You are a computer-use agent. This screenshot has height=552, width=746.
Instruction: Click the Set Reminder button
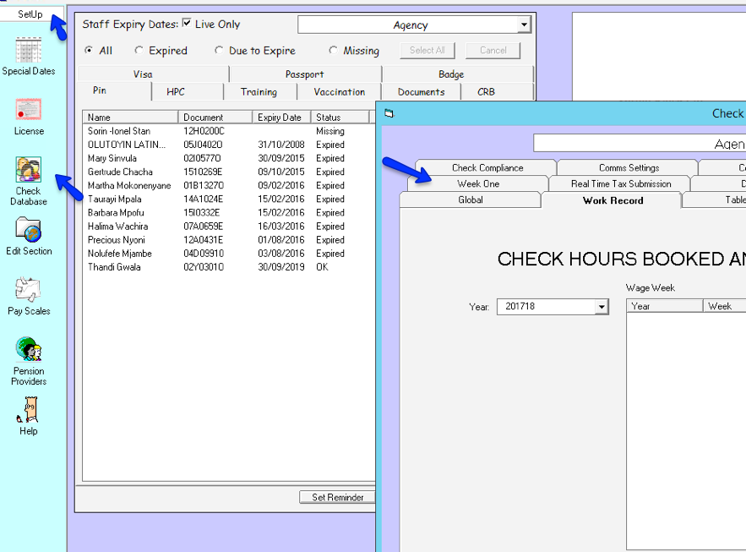(x=337, y=497)
